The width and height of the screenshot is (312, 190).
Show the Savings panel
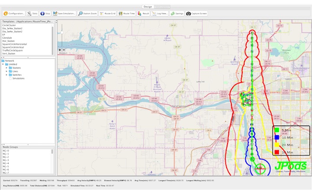tap(177, 13)
